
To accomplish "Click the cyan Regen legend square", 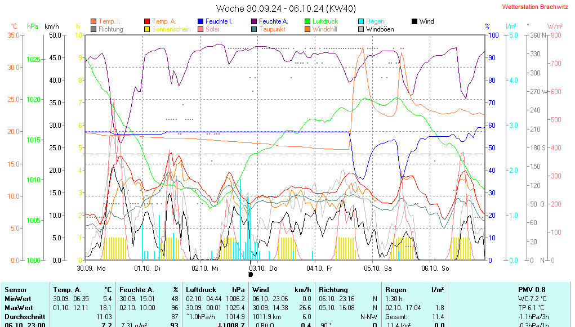I will pos(361,21).
